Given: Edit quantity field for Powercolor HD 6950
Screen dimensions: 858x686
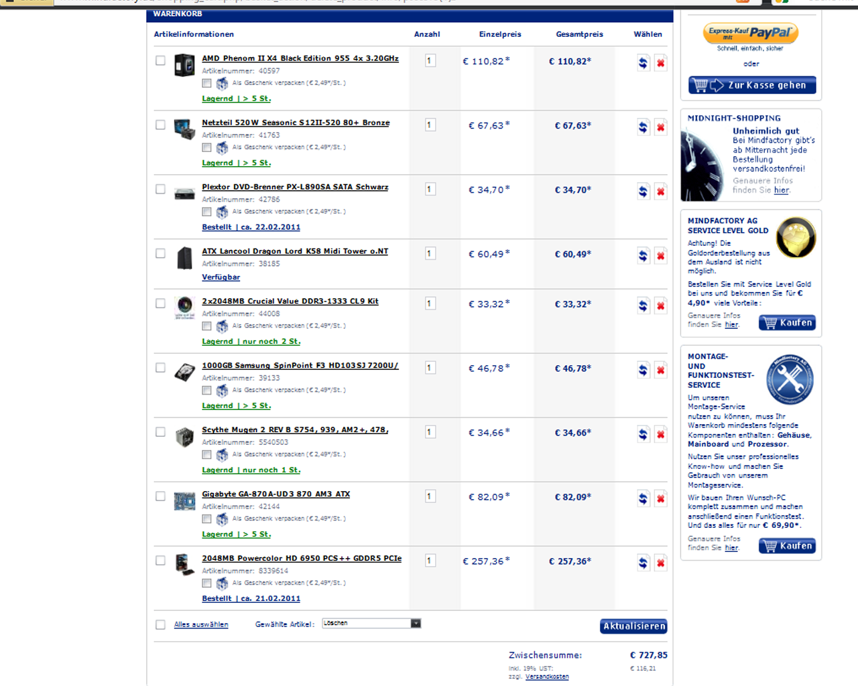Looking at the screenshot, I should click(x=430, y=561).
